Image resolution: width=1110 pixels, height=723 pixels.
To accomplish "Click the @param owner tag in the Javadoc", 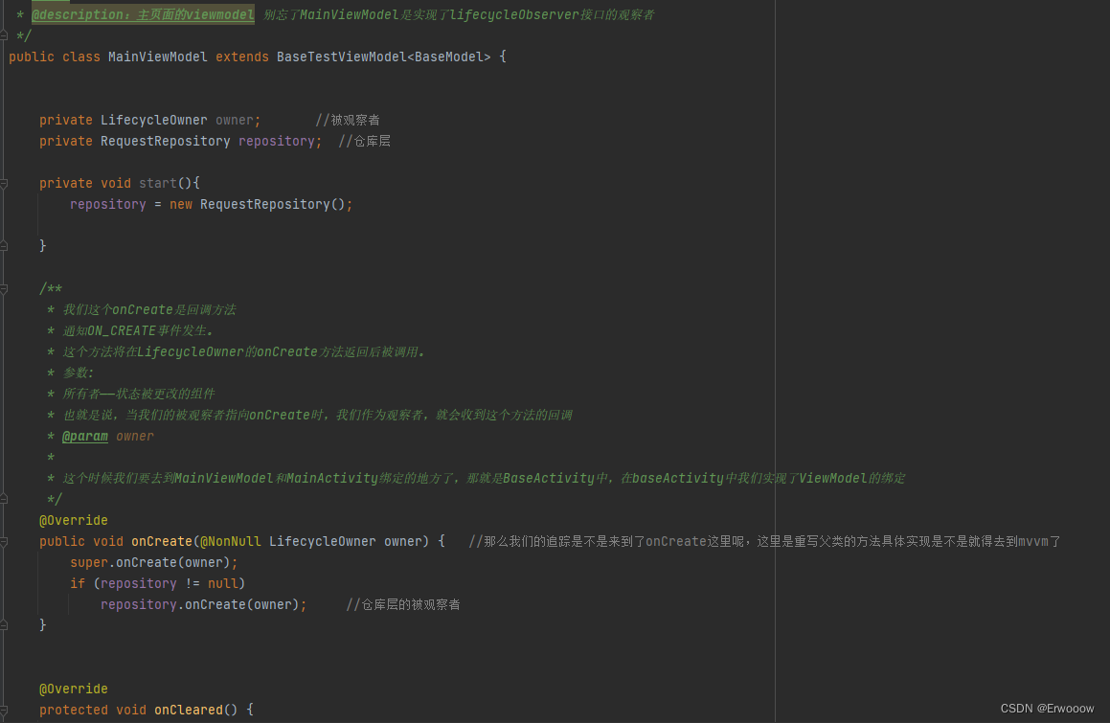I will coord(85,436).
